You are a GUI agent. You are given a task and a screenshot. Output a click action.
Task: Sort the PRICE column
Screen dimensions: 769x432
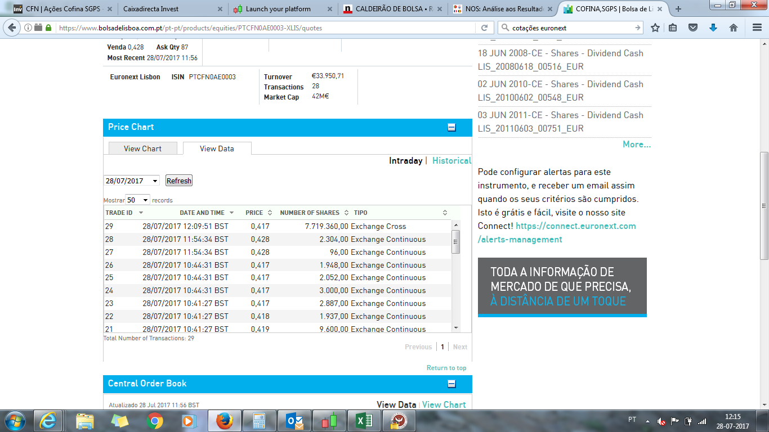[270, 213]
